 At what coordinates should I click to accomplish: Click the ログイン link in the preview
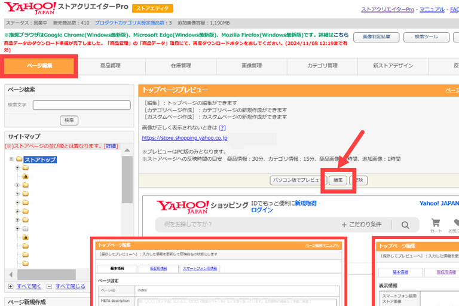tap(262, 210)
